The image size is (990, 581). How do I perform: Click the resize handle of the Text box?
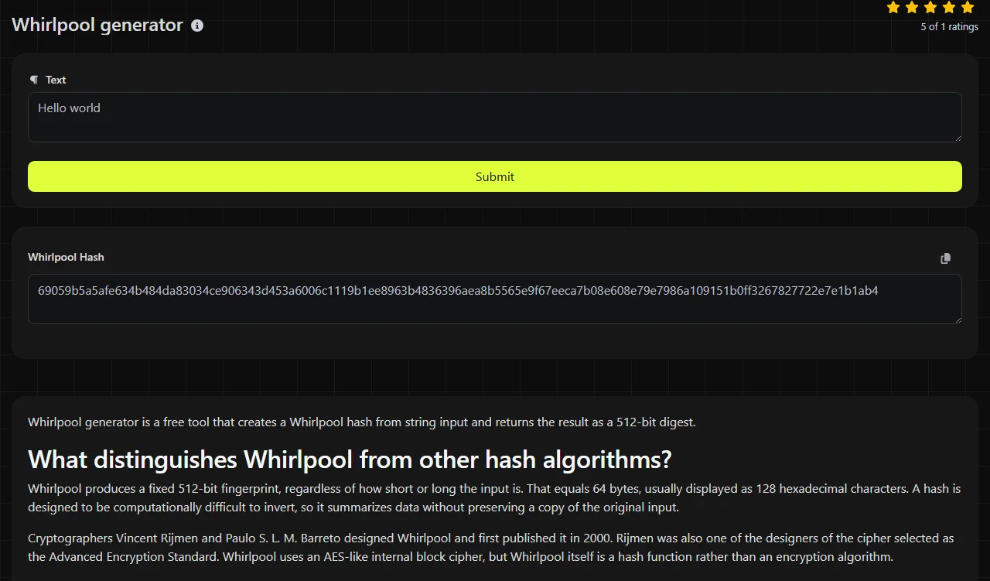point(957,137)
